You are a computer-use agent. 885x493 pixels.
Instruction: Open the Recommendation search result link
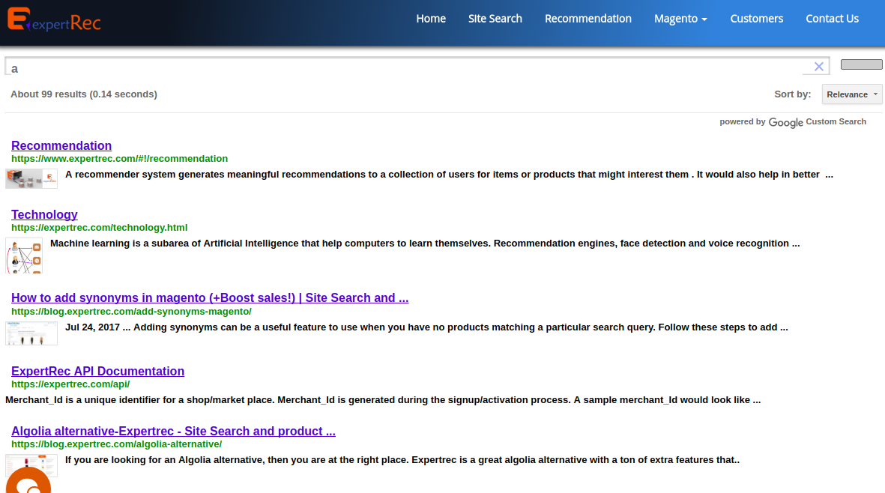click(61, 145)
